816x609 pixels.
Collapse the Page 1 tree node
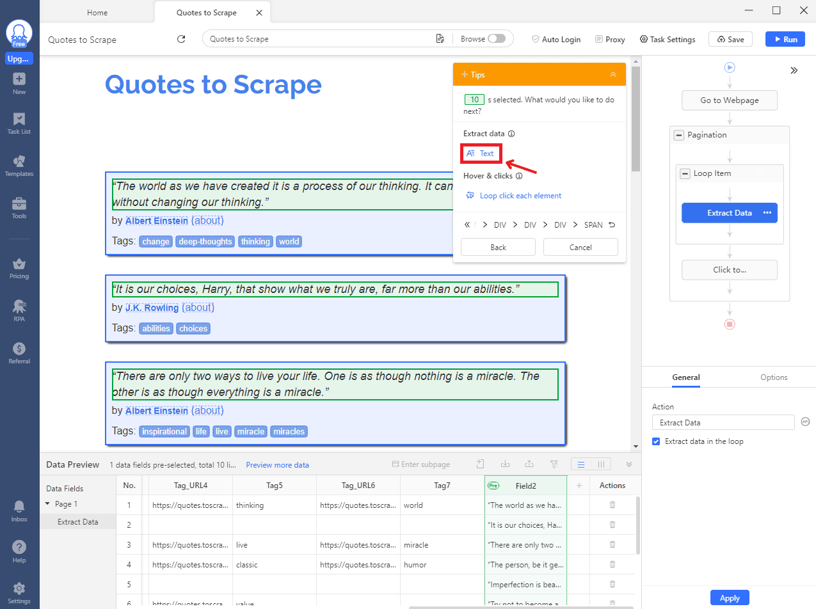click(47, 504)
